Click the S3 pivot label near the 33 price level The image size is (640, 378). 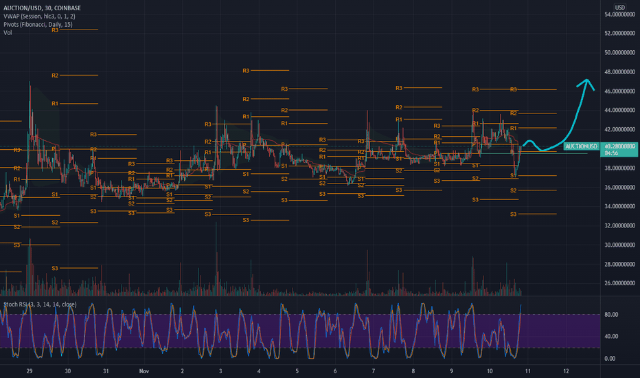(x=514, y=214)
